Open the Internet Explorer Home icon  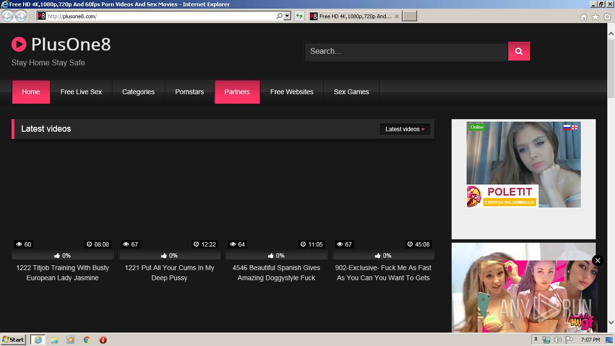583,17
